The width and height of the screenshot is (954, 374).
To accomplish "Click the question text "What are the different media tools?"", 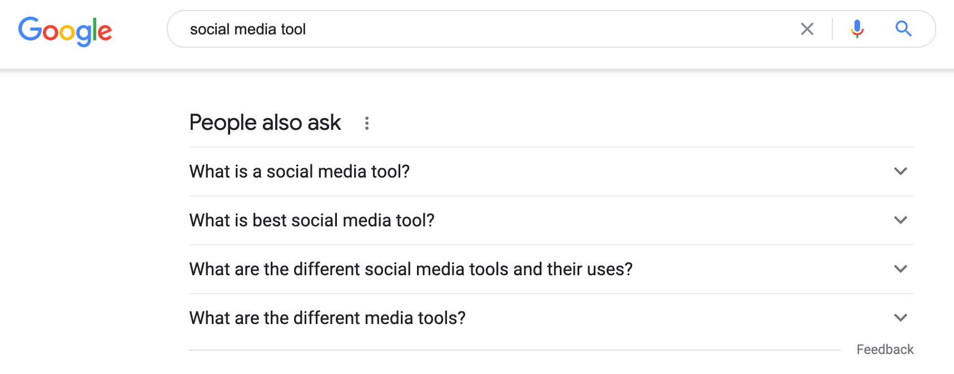I will pos(327,318).
